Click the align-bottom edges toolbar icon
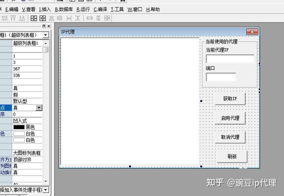This screenshot has width=284, height=196. [x=22, y=18]
